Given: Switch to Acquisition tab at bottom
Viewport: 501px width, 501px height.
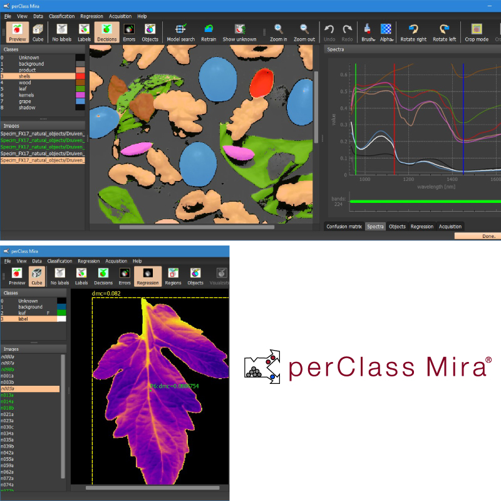Looking at the screenshot, I should click(450, 227).
